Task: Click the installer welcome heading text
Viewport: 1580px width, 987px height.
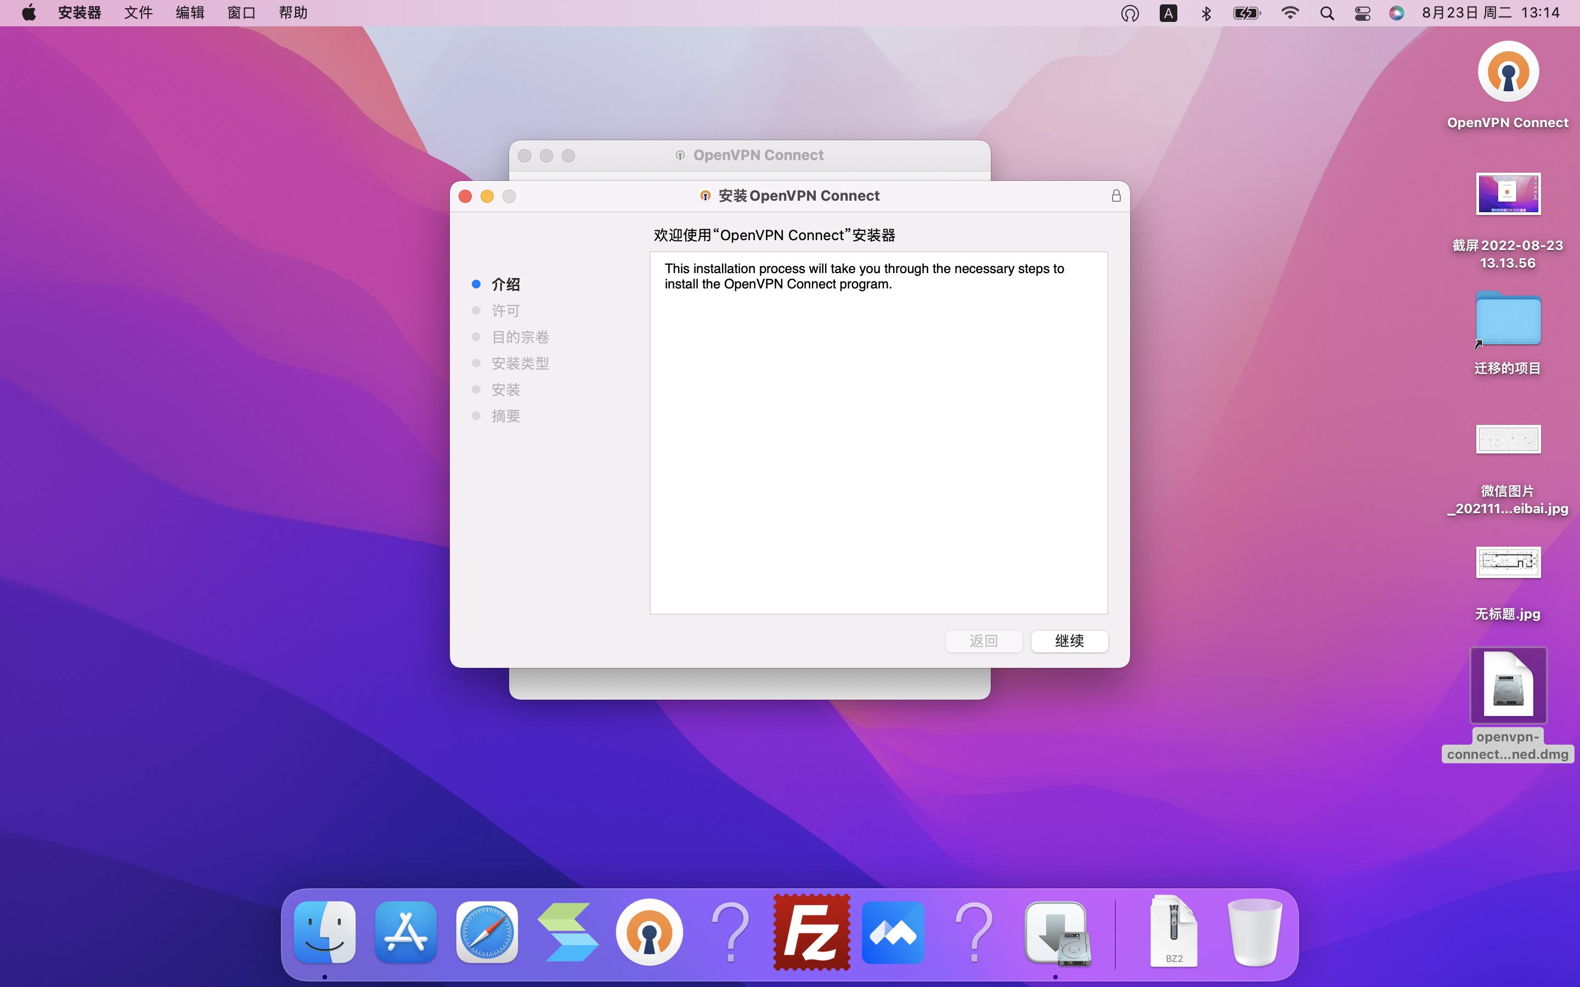Action: tap(774, 235)
